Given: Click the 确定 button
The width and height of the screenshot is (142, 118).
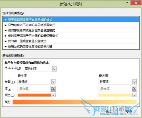Looking at the screenshot, I should coord(108,111).
